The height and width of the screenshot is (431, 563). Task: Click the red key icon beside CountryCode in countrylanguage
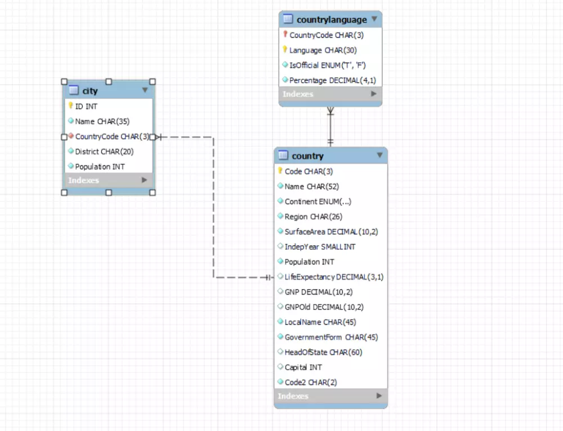(285, 34)
